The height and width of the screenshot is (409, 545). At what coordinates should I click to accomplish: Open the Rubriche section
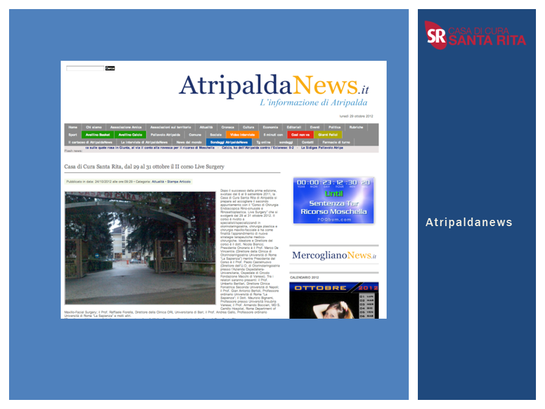click(357, 127)
